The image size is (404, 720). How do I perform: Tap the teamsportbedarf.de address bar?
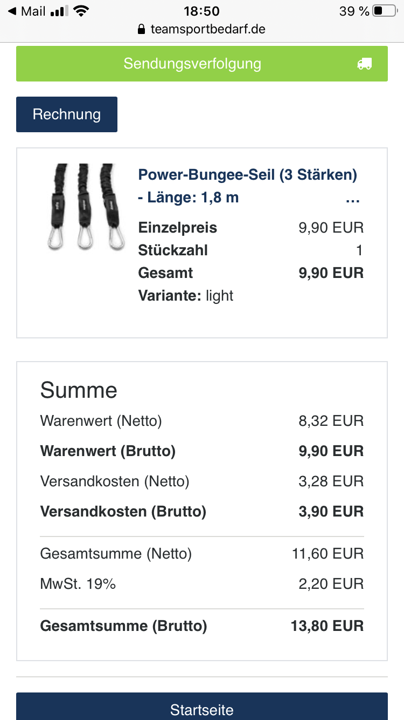pos(207,29)
